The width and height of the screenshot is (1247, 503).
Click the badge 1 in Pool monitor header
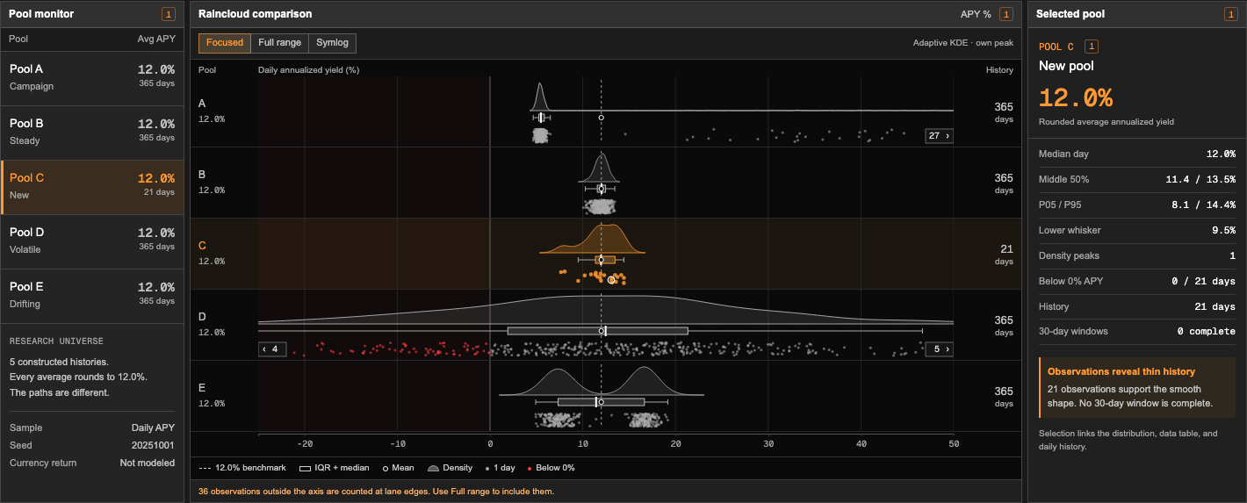169,14
